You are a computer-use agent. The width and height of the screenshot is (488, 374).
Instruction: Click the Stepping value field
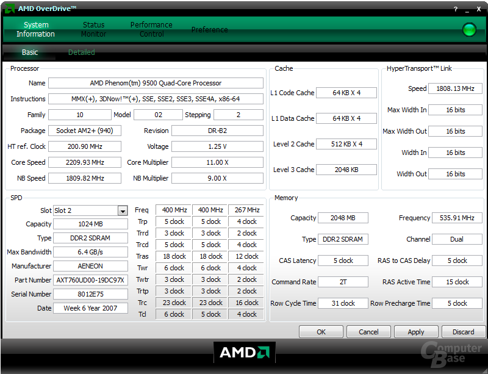pos(239,115)
